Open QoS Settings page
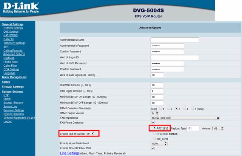This screenshot has height=156, width=242. point(11,32)
